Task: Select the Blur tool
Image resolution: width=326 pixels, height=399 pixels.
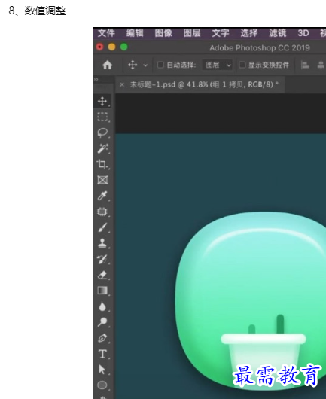Action: (x=102, y=306)
